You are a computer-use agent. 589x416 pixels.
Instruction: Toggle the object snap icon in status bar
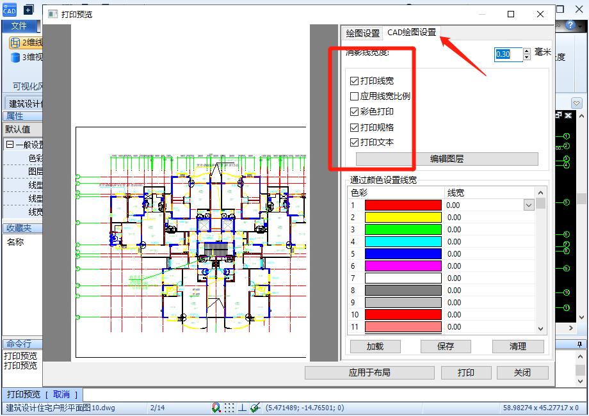pyautogui.click(x=216, y=408)
